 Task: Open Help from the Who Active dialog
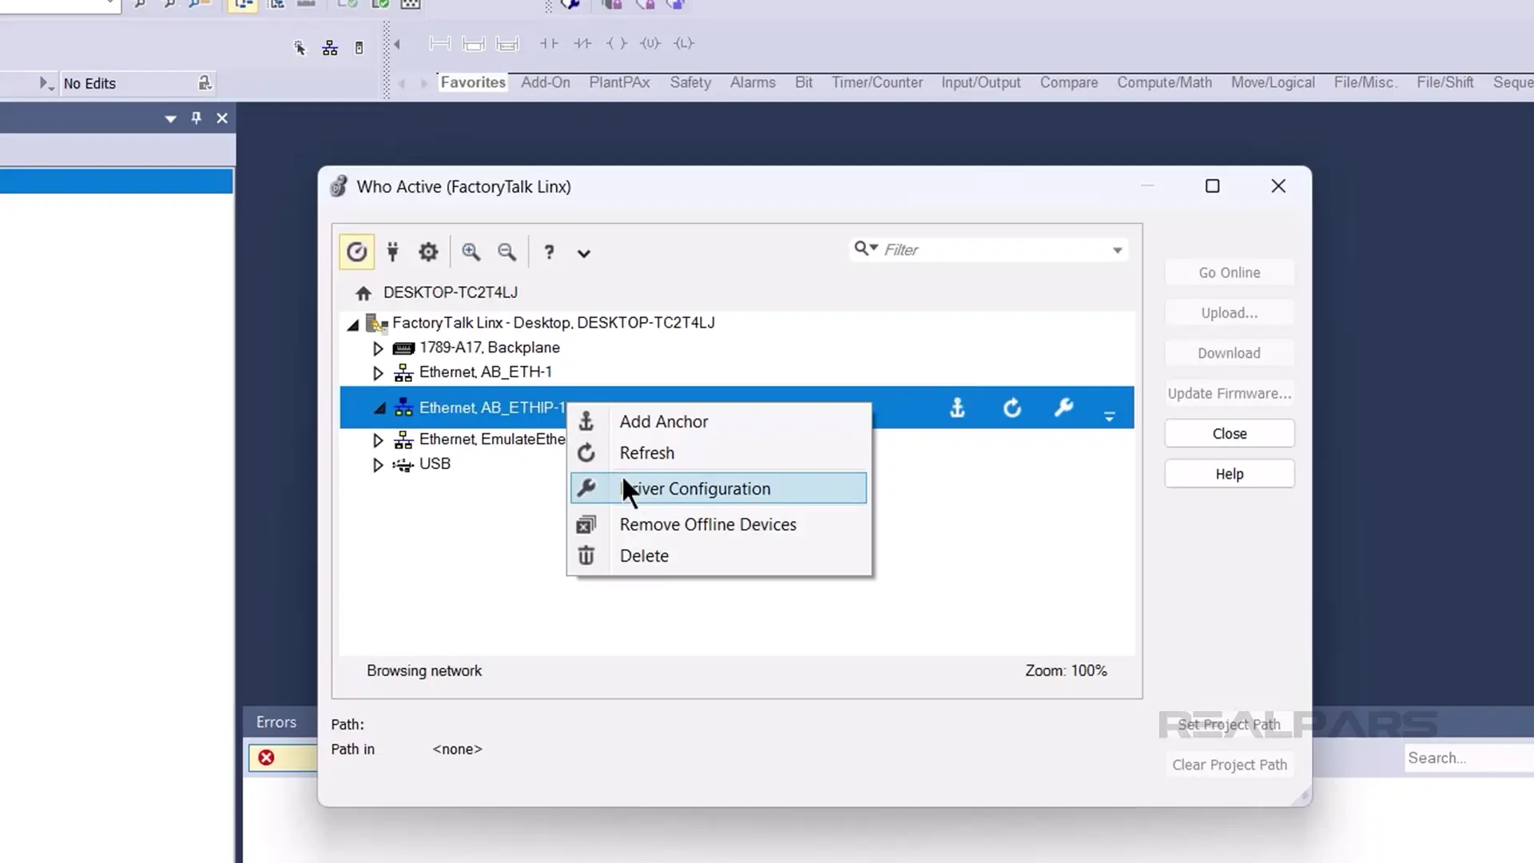tap(1229, 474)
